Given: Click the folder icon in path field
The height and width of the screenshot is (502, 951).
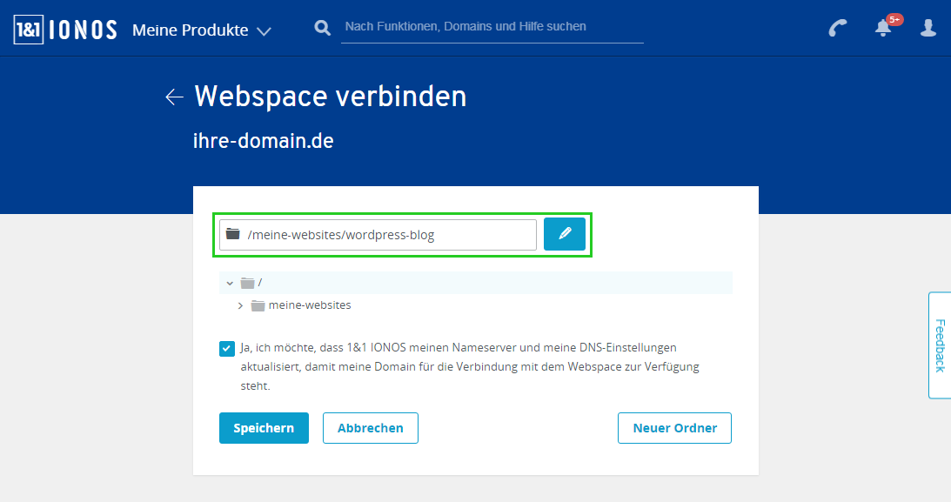Looking at the screenshot, I should [x=233, y=233].
